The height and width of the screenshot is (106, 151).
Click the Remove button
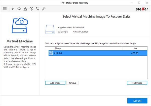click(x=72, y=83)
